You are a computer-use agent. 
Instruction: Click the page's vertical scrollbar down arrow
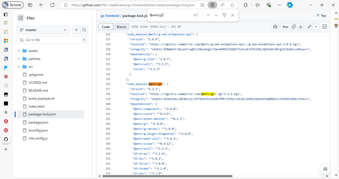pos(336,175)
